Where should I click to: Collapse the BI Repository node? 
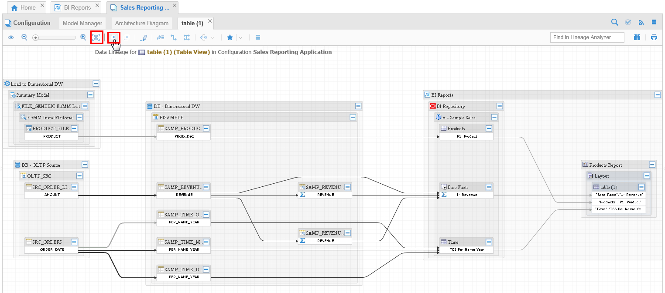pyautogui.click(x=500, y=105)
